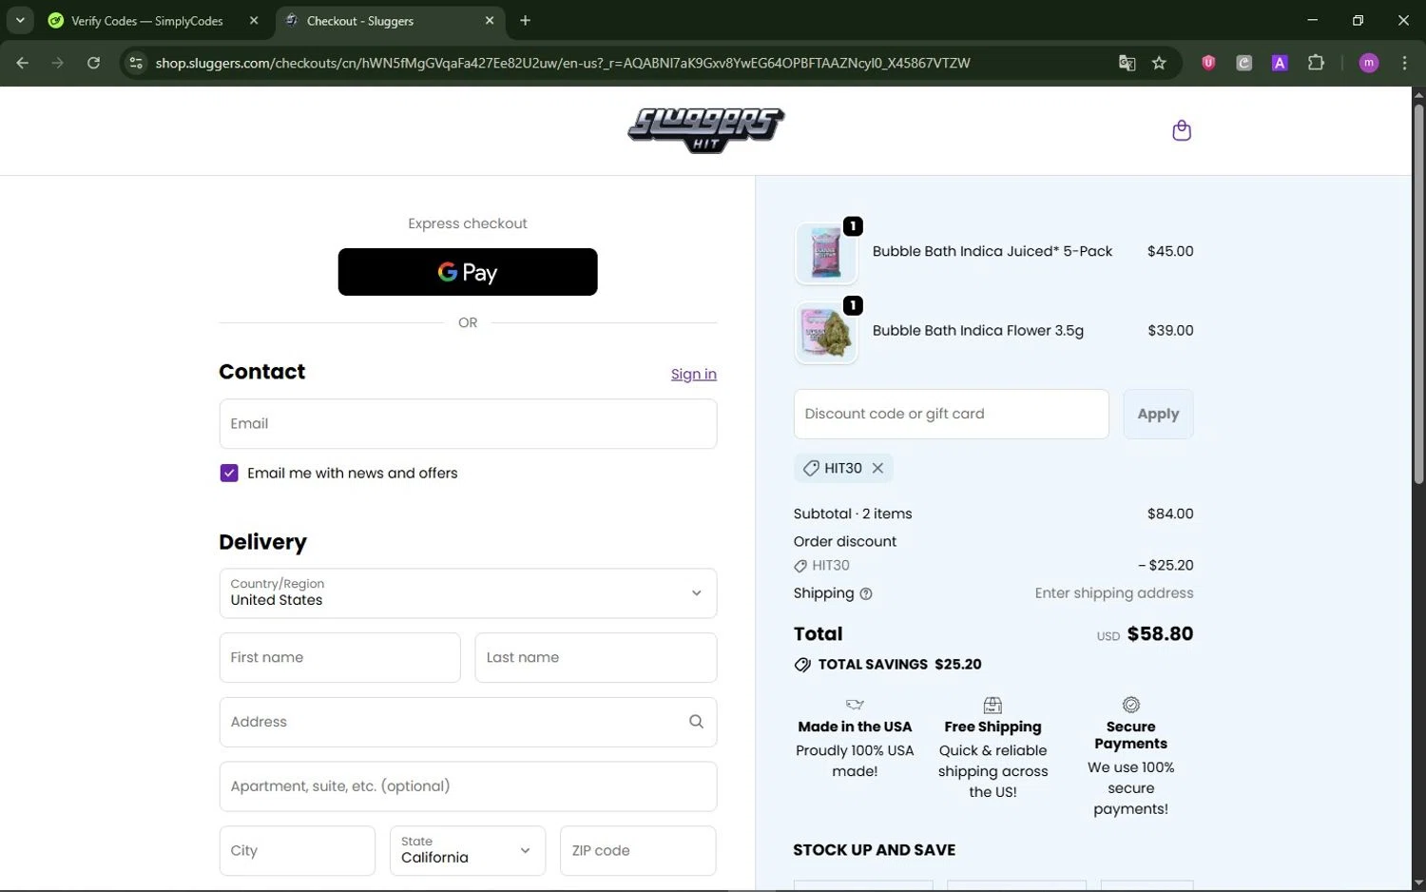1426x892 pixels.
Task: Go back to the previous page
Action: (x=23, y=63)
